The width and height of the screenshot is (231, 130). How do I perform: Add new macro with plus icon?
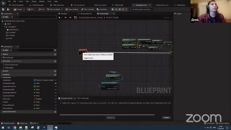(55, 71)
